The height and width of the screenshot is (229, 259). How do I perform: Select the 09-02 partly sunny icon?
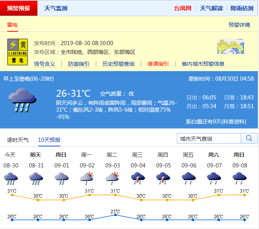click(x=87, y=178)
